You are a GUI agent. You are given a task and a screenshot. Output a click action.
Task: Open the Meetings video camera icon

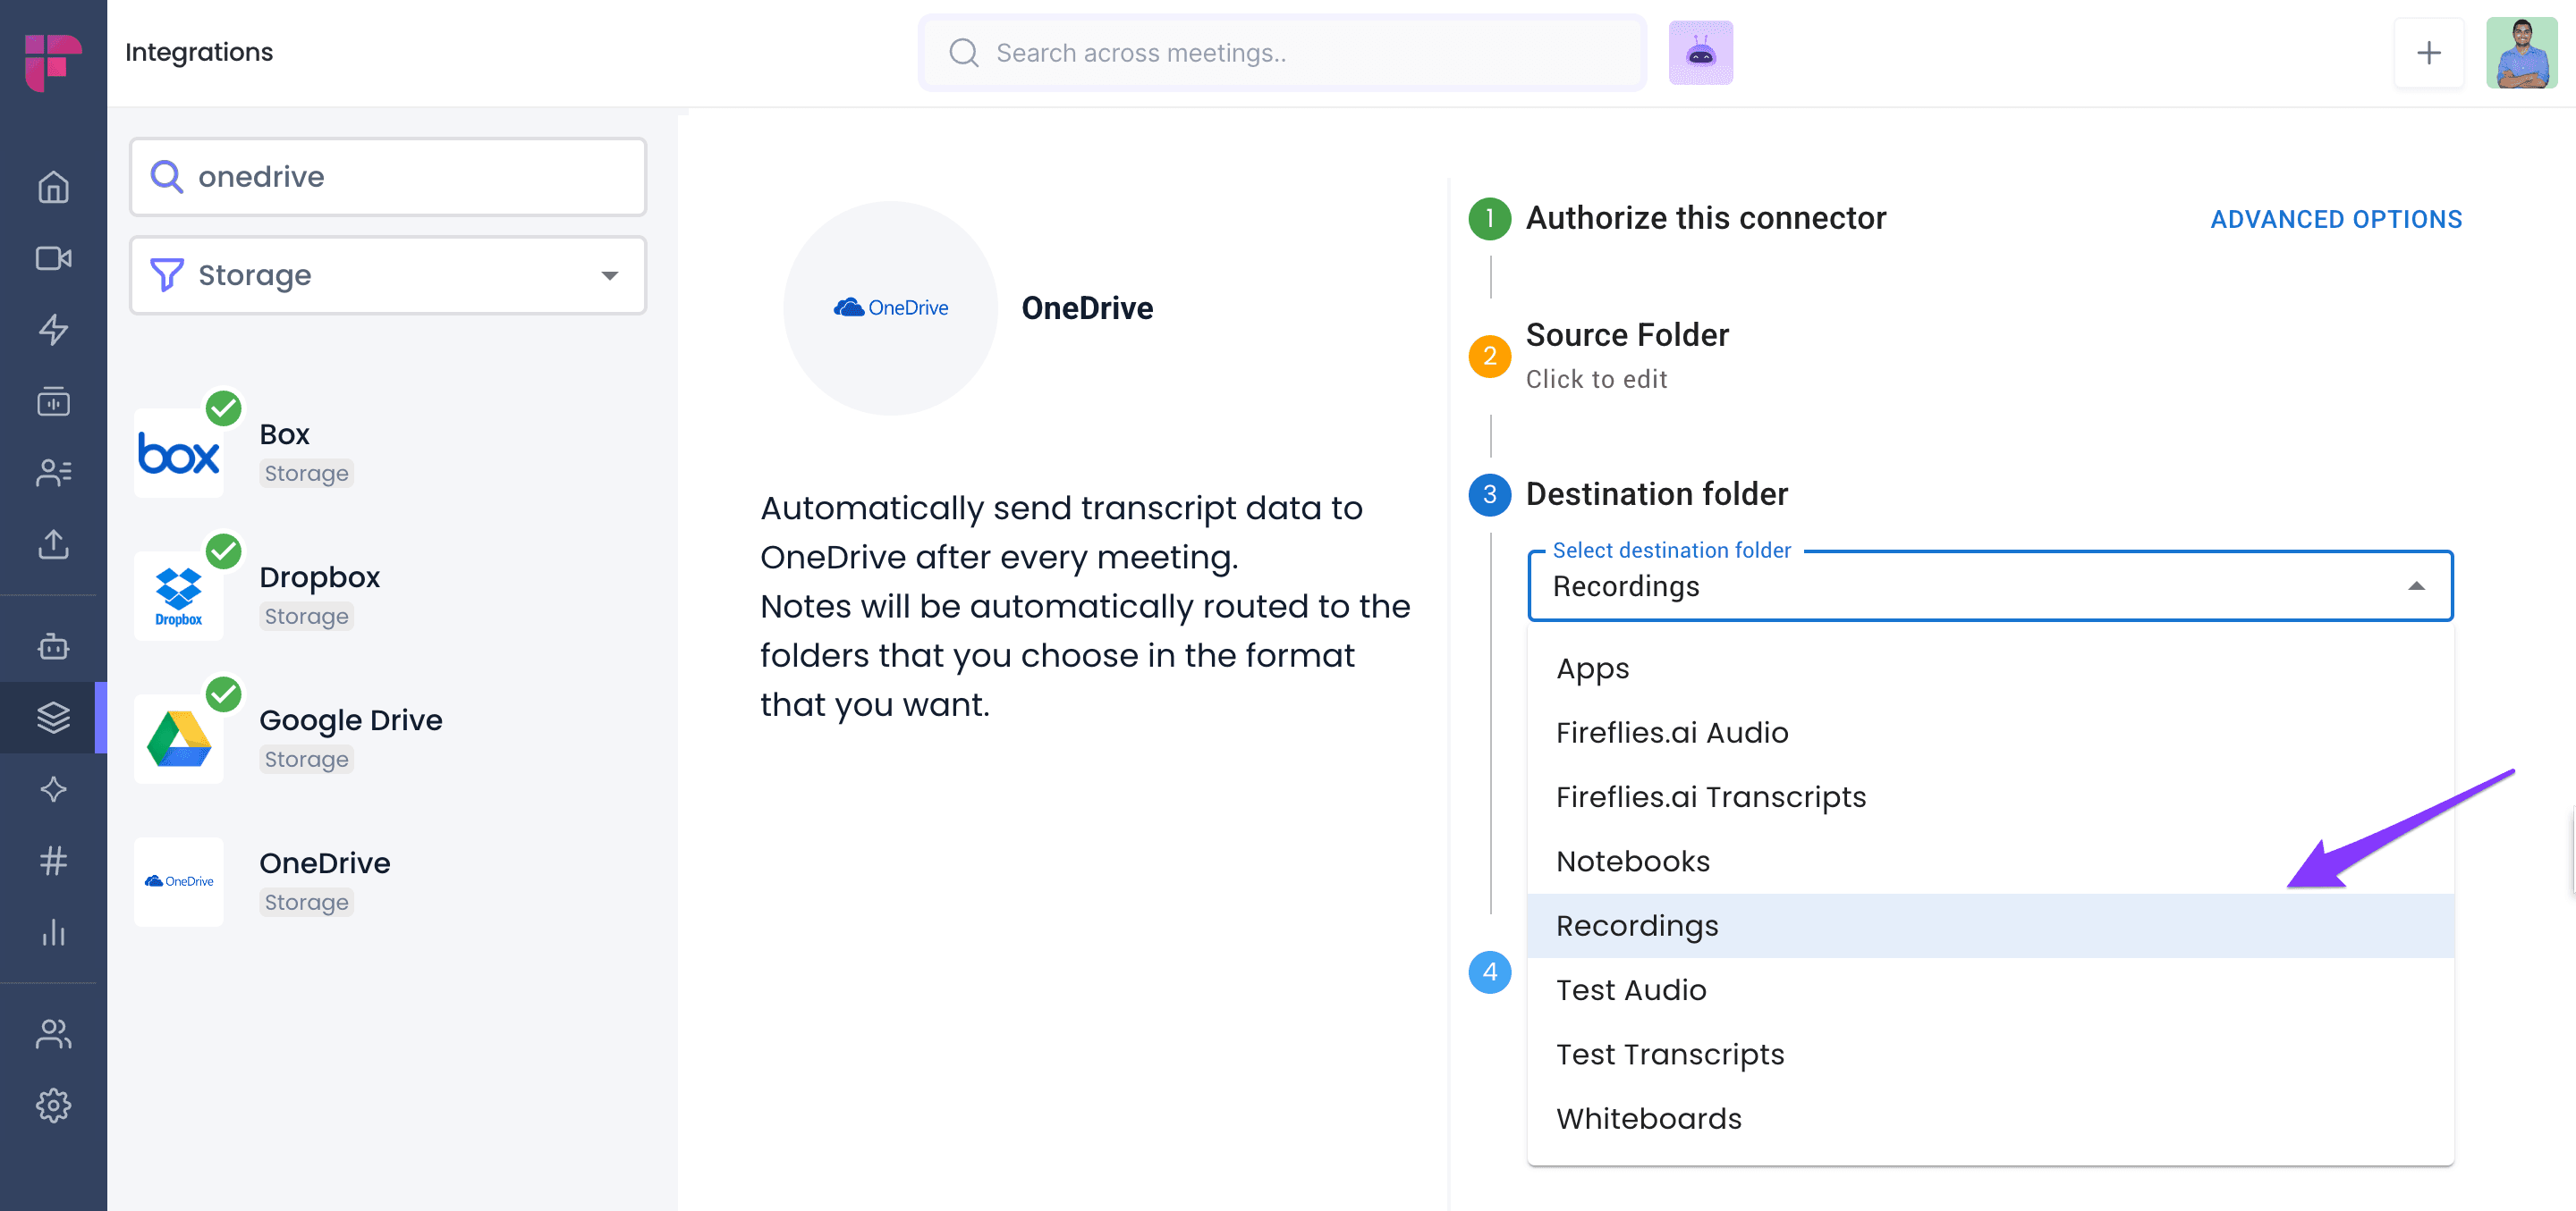(x=53, y=259)
